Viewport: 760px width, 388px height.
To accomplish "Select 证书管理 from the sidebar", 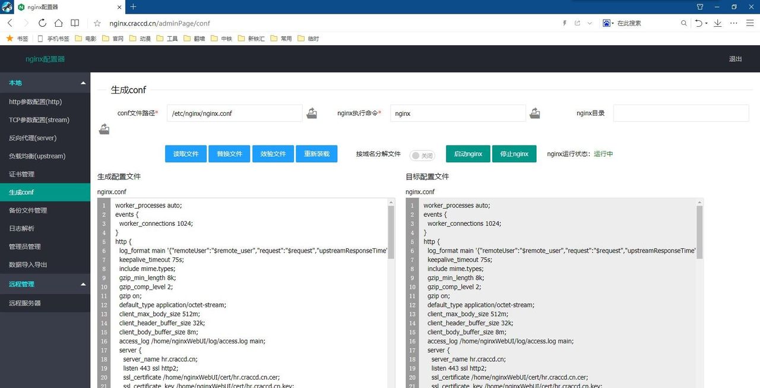I will [x=21, y=174].
